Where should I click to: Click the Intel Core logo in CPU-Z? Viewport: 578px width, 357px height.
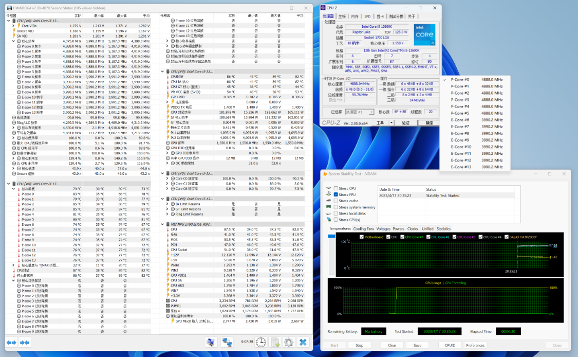(x=425, y=35)
